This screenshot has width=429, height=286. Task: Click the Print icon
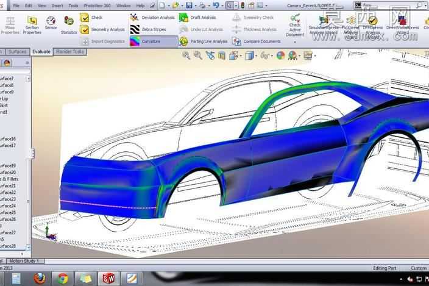click(202, 5)
